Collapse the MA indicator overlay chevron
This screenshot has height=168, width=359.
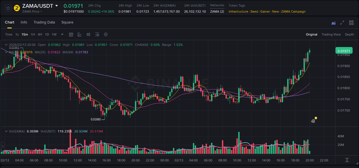pyautogui.click(x=6, y=52)
